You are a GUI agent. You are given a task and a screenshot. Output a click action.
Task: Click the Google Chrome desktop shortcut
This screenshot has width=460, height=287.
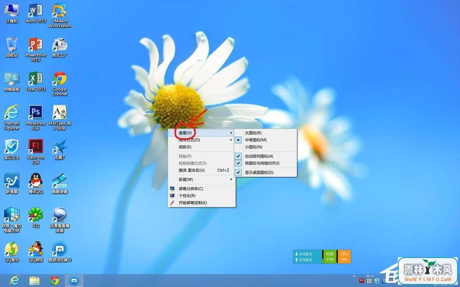coord(59,84)
